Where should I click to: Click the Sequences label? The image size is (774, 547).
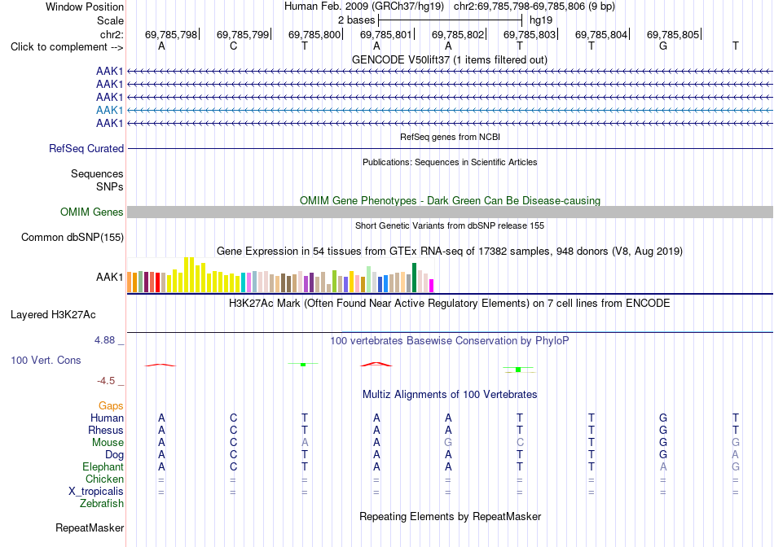(x=97, y=173)
